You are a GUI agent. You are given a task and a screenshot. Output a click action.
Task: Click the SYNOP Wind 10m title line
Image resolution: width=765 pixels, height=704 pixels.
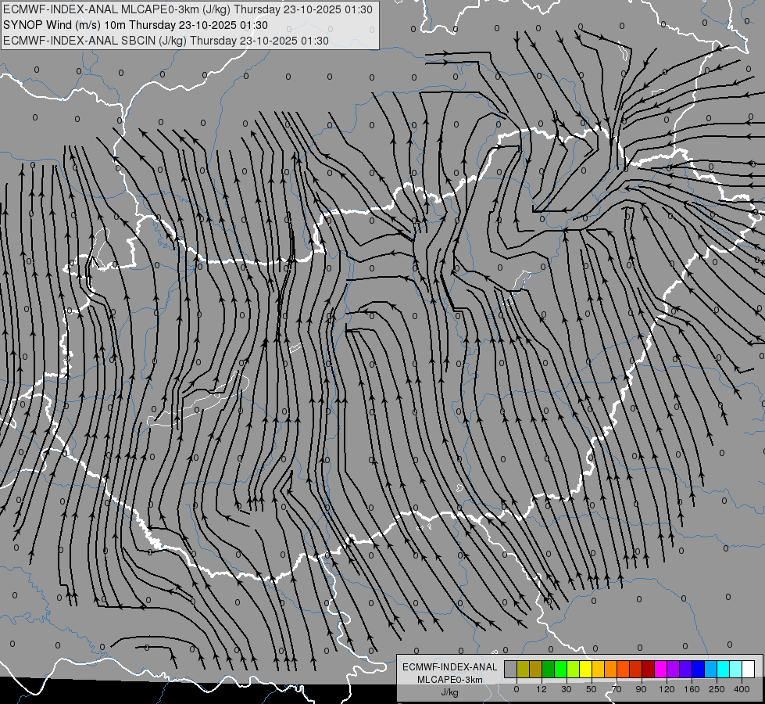point(135,25)
